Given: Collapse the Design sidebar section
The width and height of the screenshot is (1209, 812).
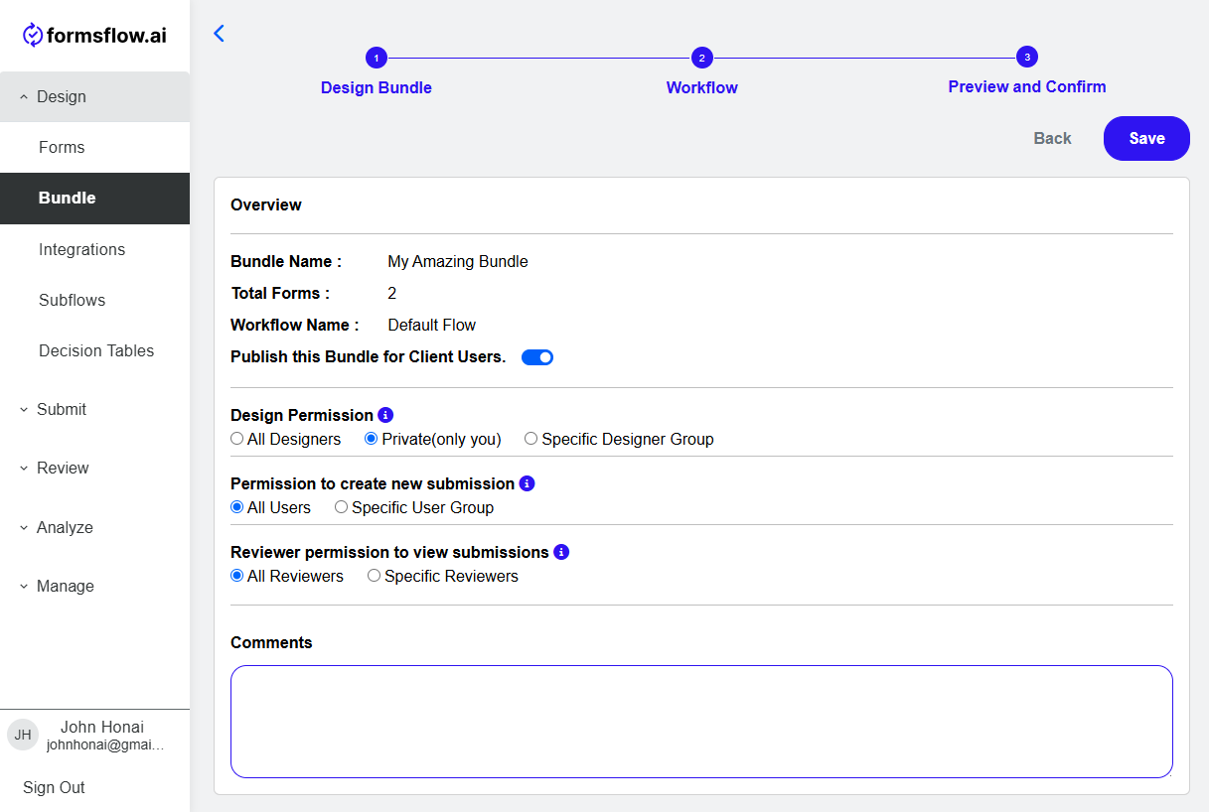Looking at the screenshot, I should [x=94, y=96].
